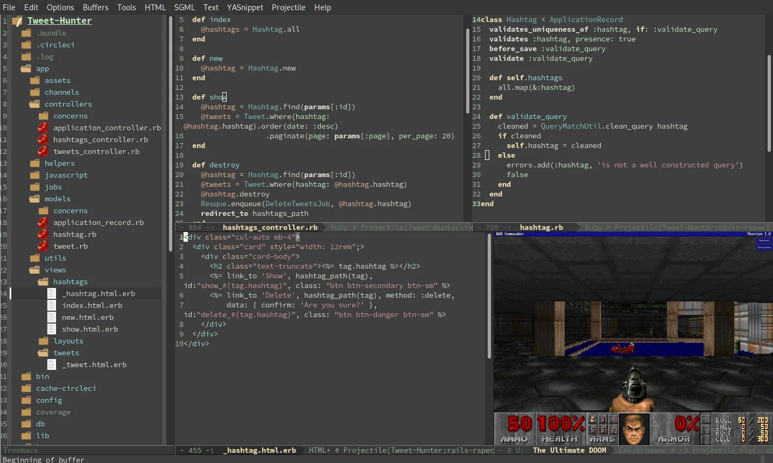
Task: Open the File menu
Action: (9, 7)
